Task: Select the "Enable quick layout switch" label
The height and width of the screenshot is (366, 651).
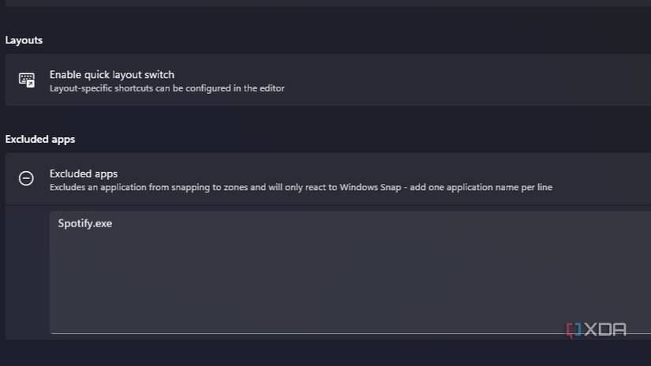Action: 112,75
